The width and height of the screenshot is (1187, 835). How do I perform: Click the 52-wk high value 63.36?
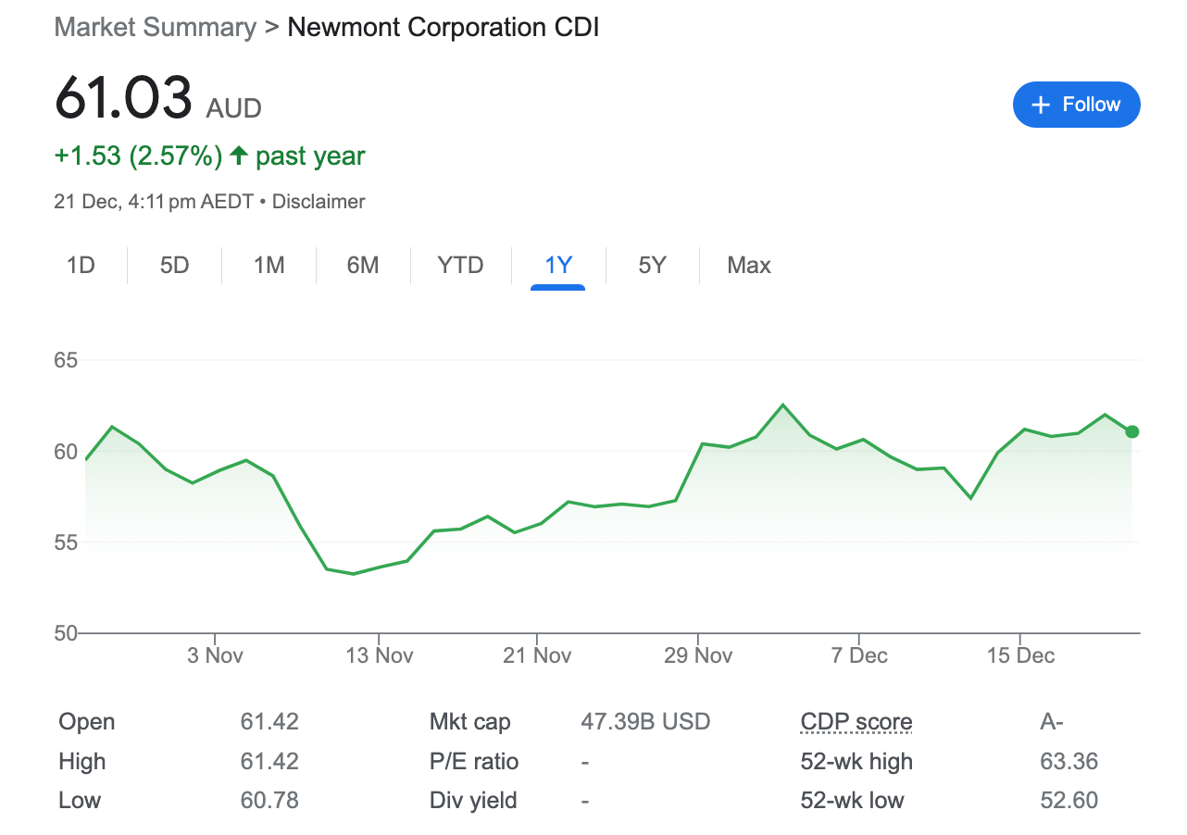tap(1069, 762)
